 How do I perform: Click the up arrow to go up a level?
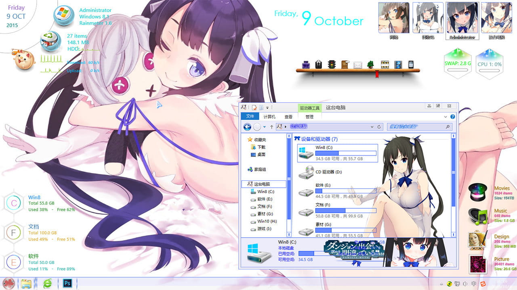point(271,126)
